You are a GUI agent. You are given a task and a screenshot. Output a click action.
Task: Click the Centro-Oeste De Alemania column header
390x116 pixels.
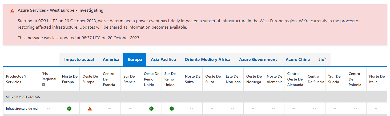coord(295,79)
